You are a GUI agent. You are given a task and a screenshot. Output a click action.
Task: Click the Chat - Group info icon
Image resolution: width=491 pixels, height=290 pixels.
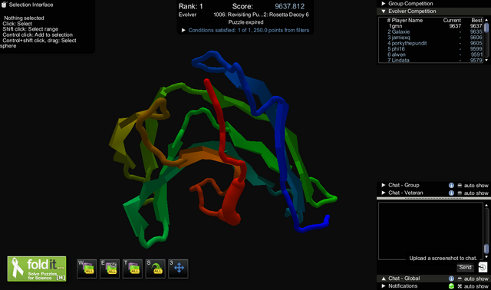(451, 186)
